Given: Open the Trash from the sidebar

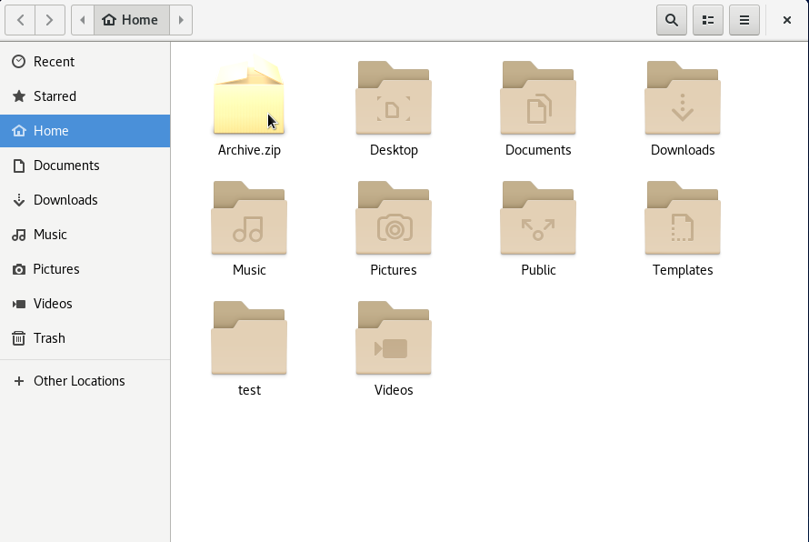Looking at the screenshot, I should 50,337.
